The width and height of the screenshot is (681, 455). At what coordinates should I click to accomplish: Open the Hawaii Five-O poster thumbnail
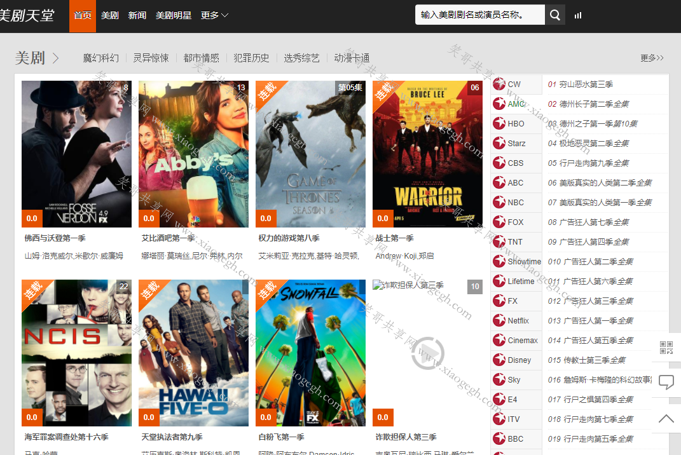194,353
